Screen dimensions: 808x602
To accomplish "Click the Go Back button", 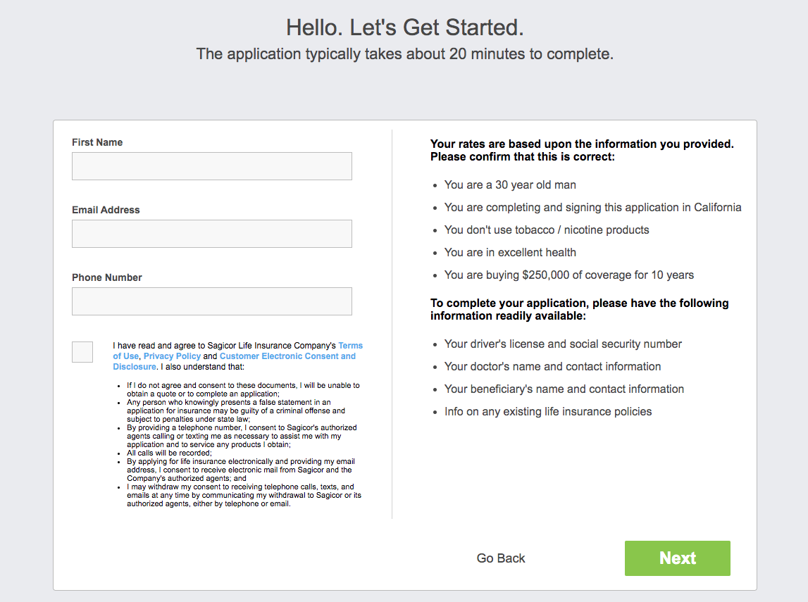I will 501,558.
